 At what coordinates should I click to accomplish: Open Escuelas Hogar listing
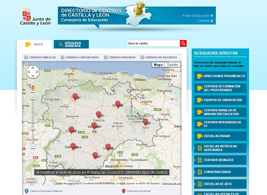(220, 136)
